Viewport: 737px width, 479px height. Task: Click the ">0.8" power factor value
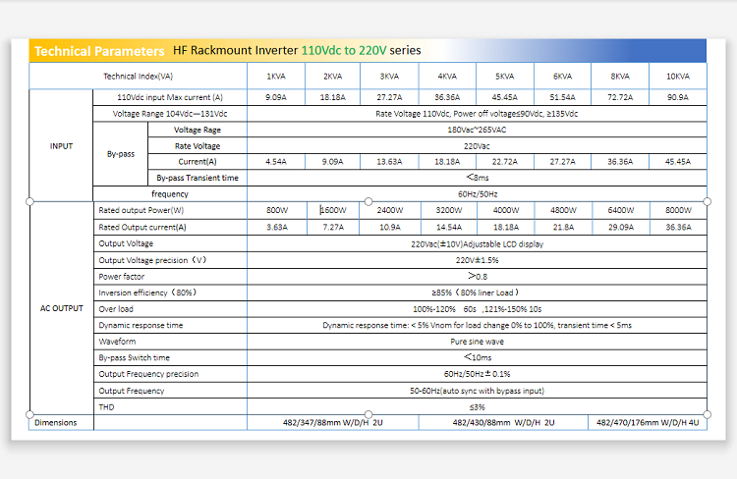[x=478, y=276]
